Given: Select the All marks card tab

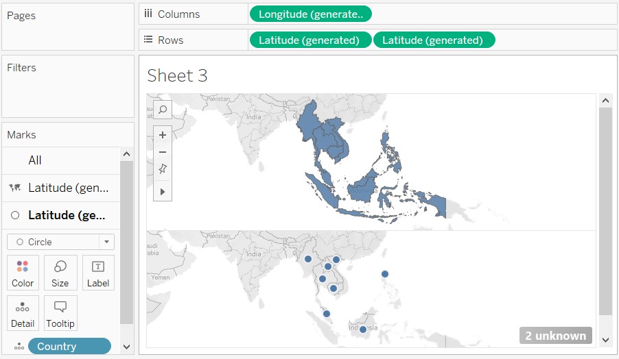Looking at the screenshot, I should (60, 160).
